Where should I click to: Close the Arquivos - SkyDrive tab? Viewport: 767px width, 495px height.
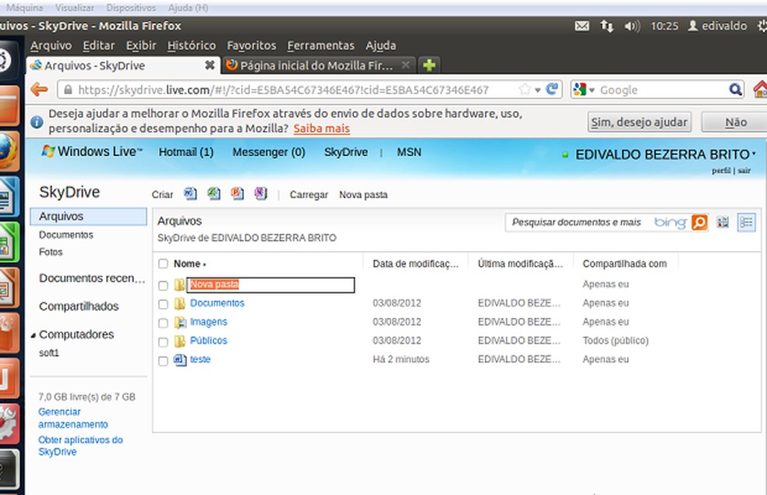pyautogui.click(x=210, y=65)
